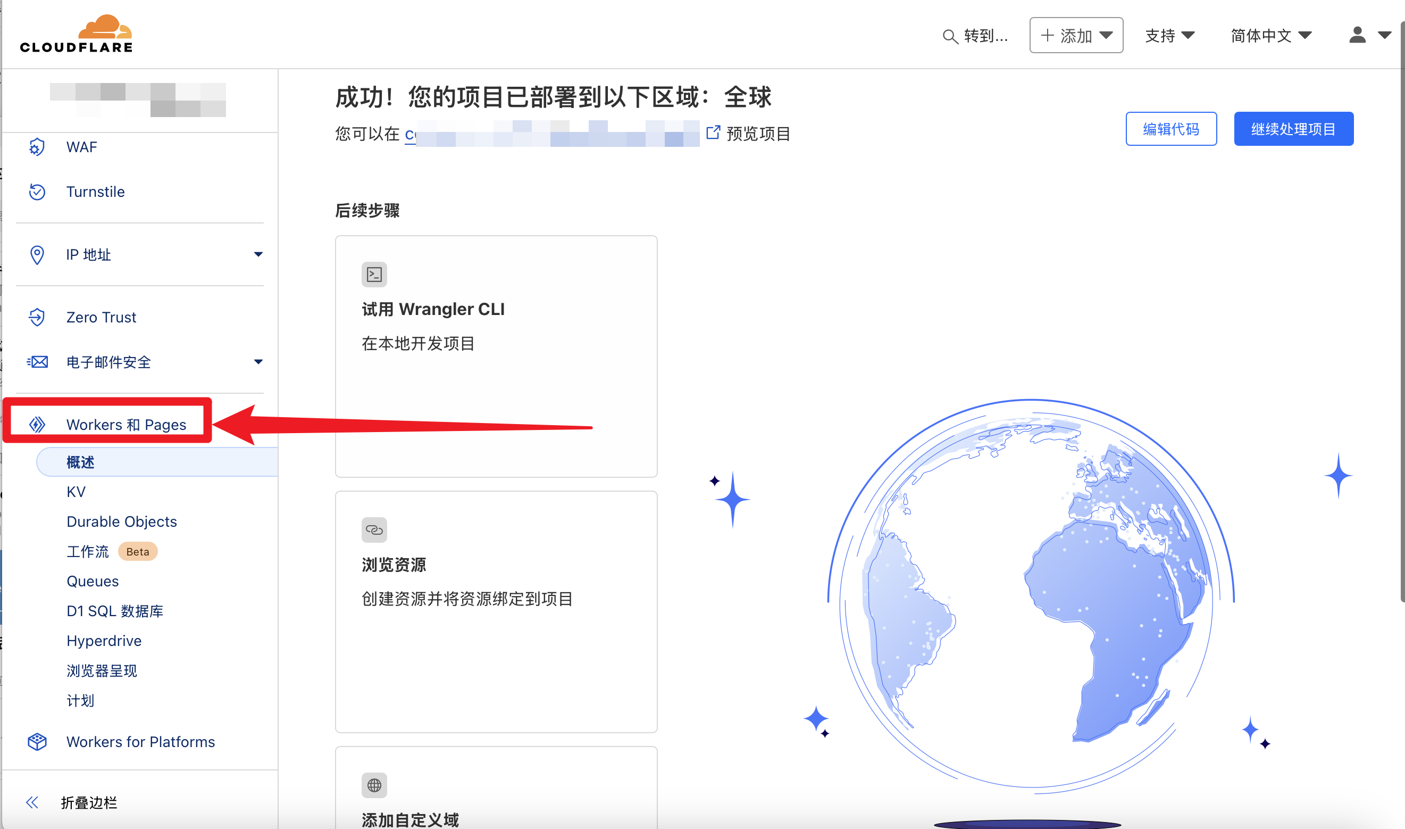
Task: Click the 继续处理项目 button
Action: click(x=1293, y=129)
